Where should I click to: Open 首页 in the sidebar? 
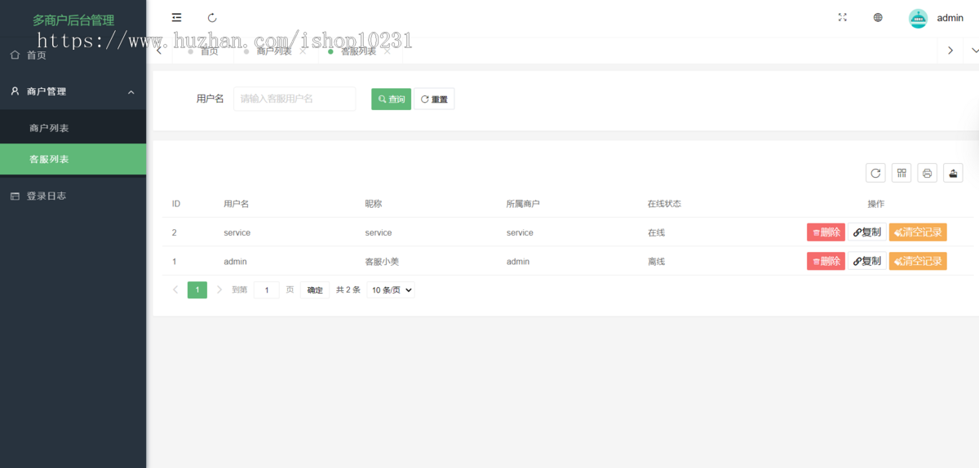(x=73, y=55)
